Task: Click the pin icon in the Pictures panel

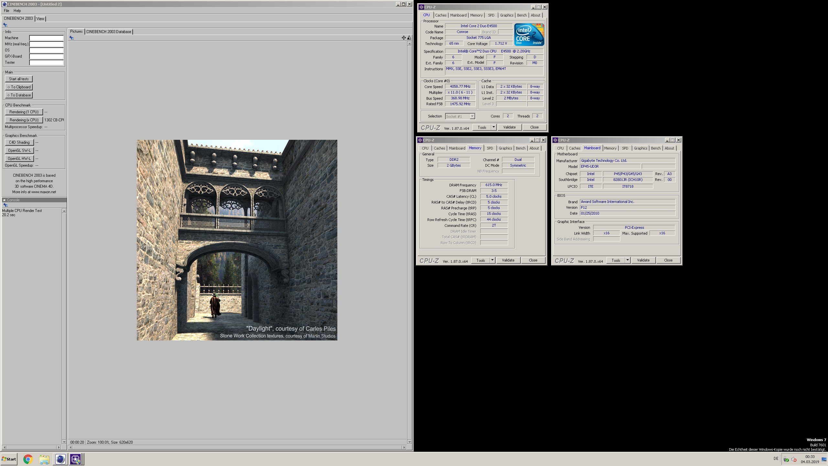Action: pos(71,38)
